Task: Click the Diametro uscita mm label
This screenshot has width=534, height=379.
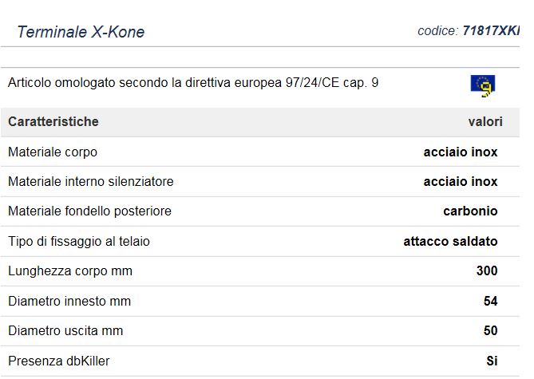Action: click(x=65, y=331)
